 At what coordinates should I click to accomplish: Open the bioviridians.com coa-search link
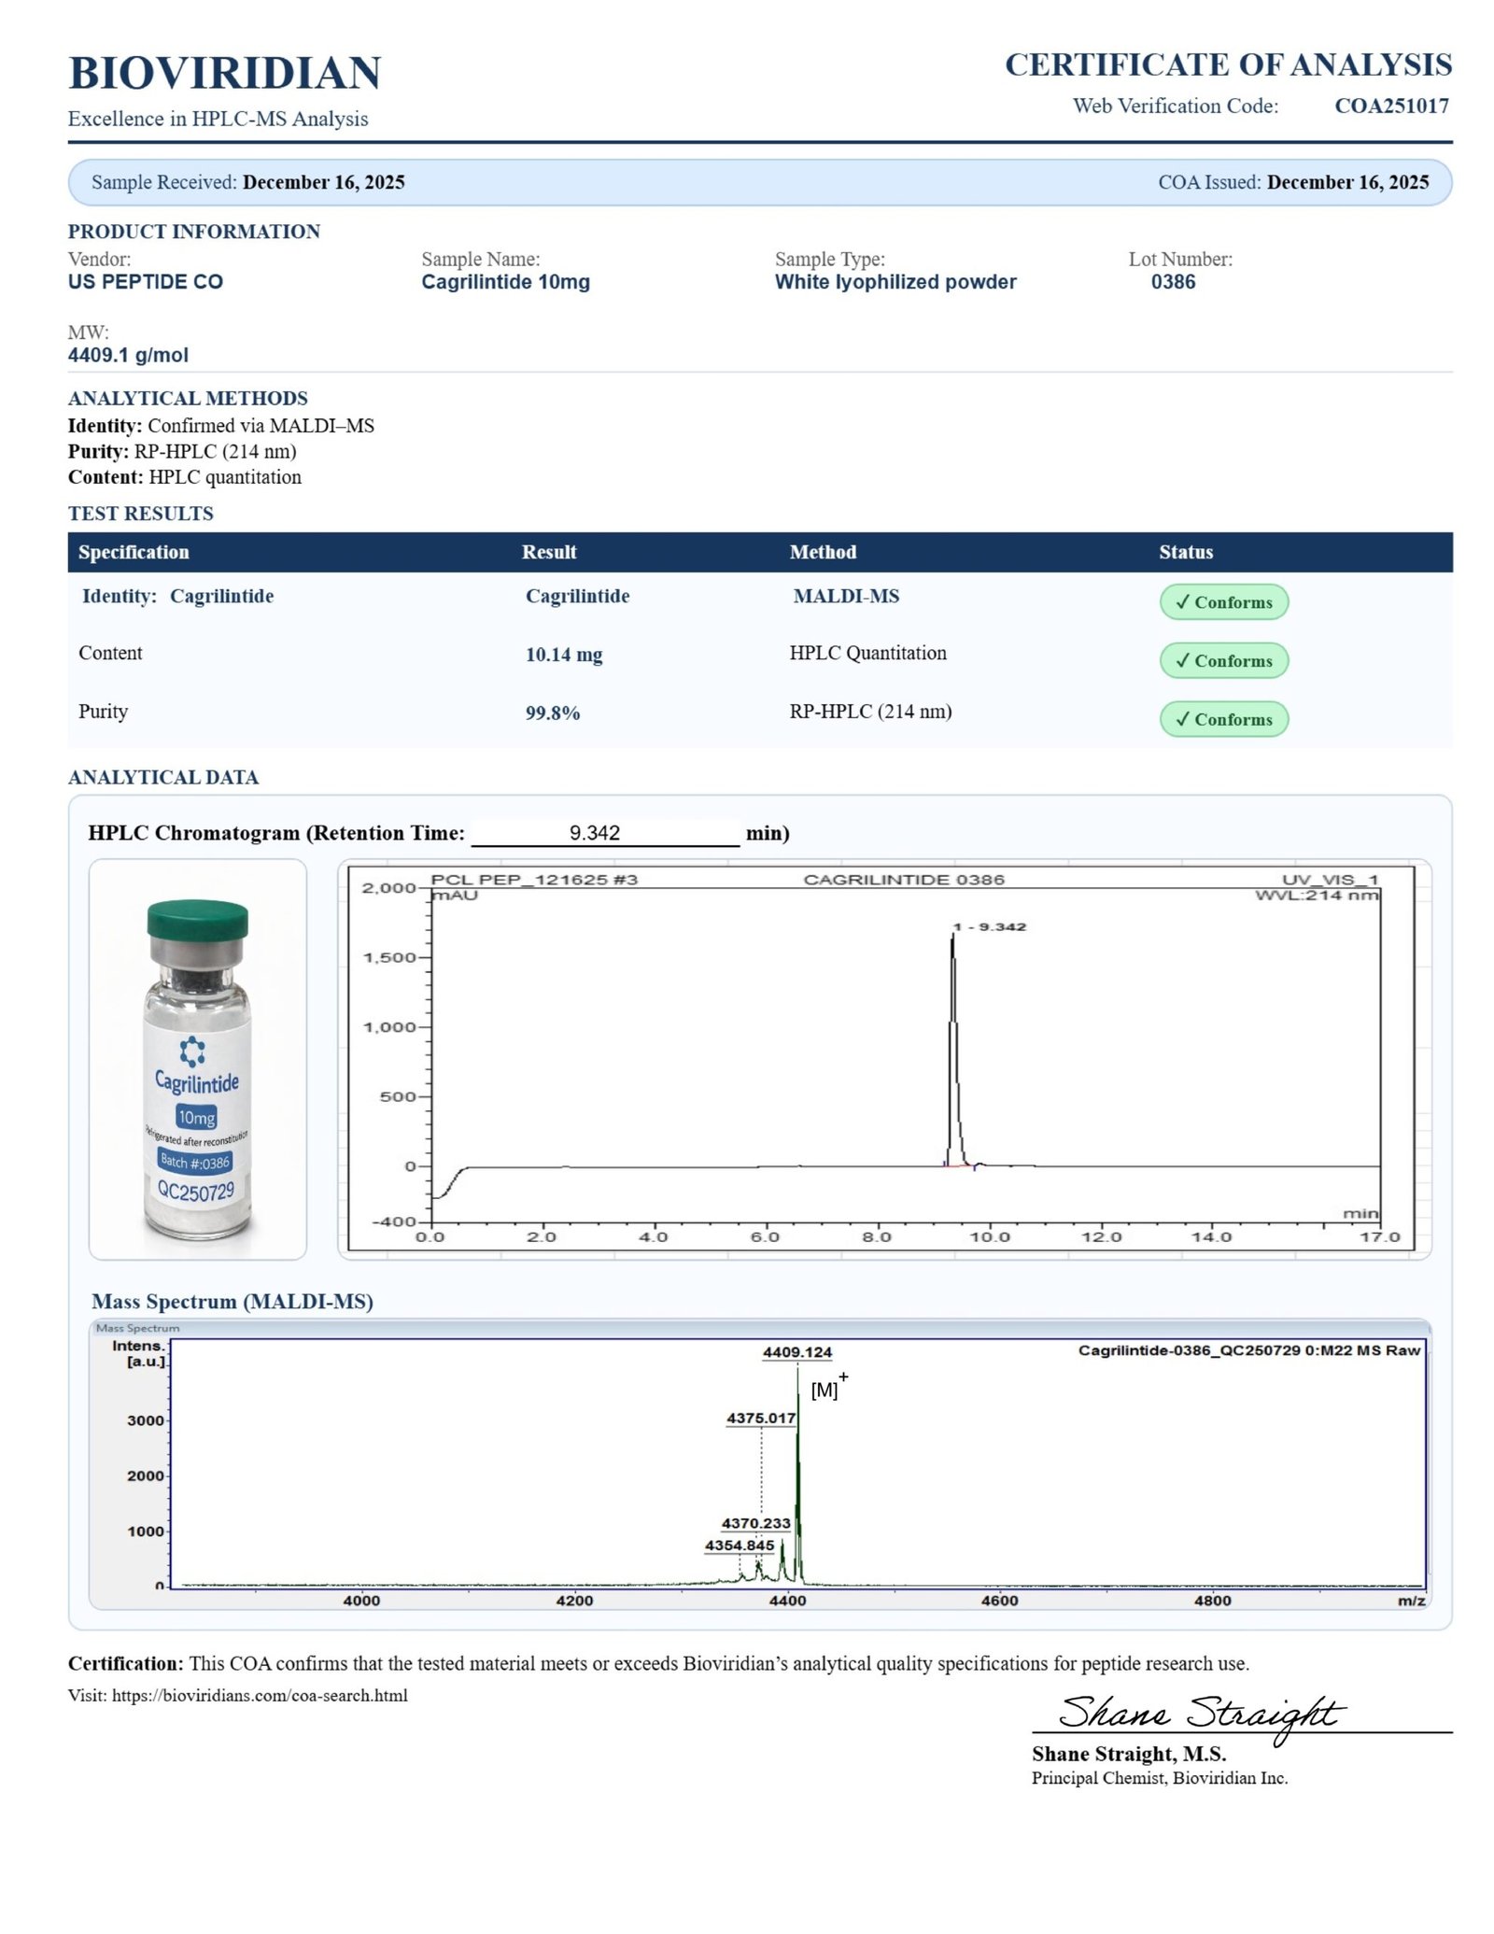[260, 1695]
